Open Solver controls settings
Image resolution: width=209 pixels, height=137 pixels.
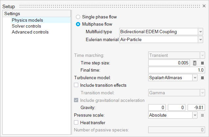(x=26, y=26)
